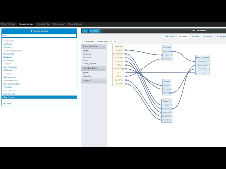Select the highlighted Data Formats item
226x169 pixels.
[x=39, y=97]
